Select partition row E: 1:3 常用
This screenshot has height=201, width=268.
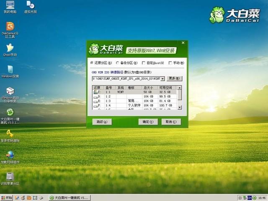pos(135,101)
